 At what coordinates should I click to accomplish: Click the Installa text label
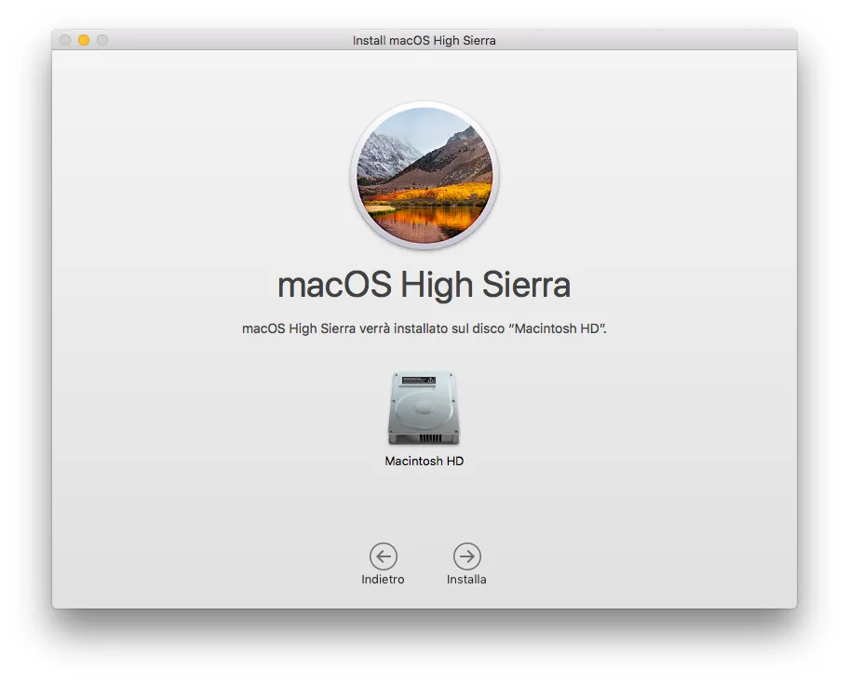[466, 578]
